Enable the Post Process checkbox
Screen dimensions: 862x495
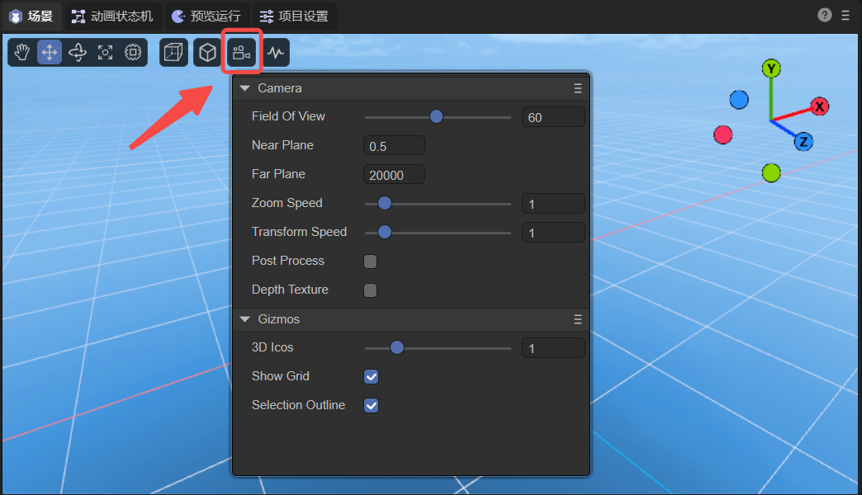[371, 262]
